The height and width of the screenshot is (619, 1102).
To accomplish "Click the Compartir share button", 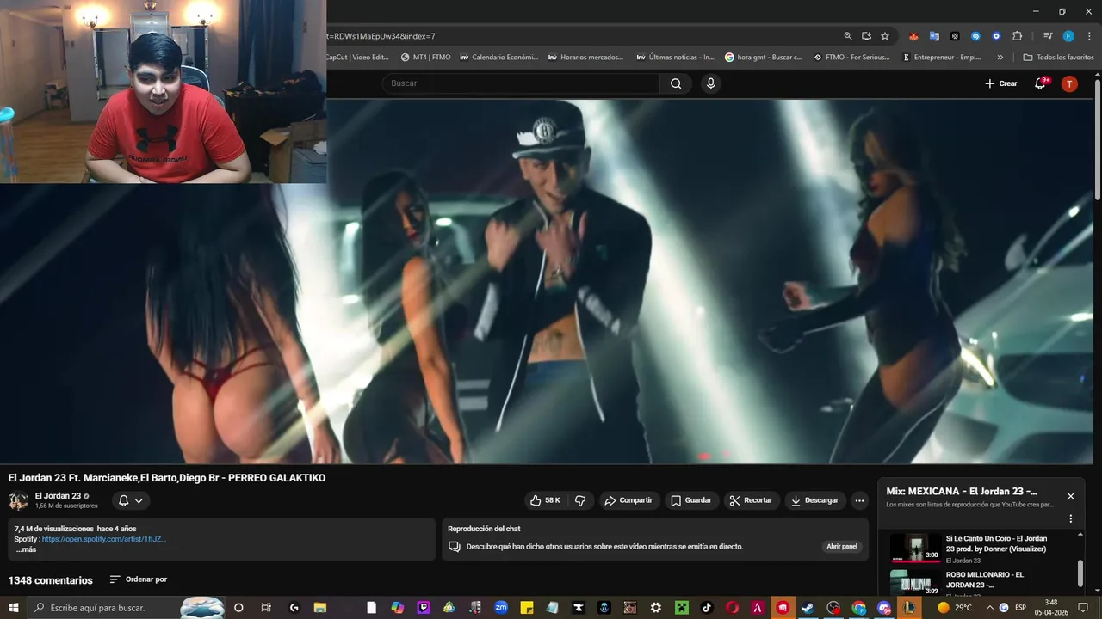I will [x=628, y=500].
